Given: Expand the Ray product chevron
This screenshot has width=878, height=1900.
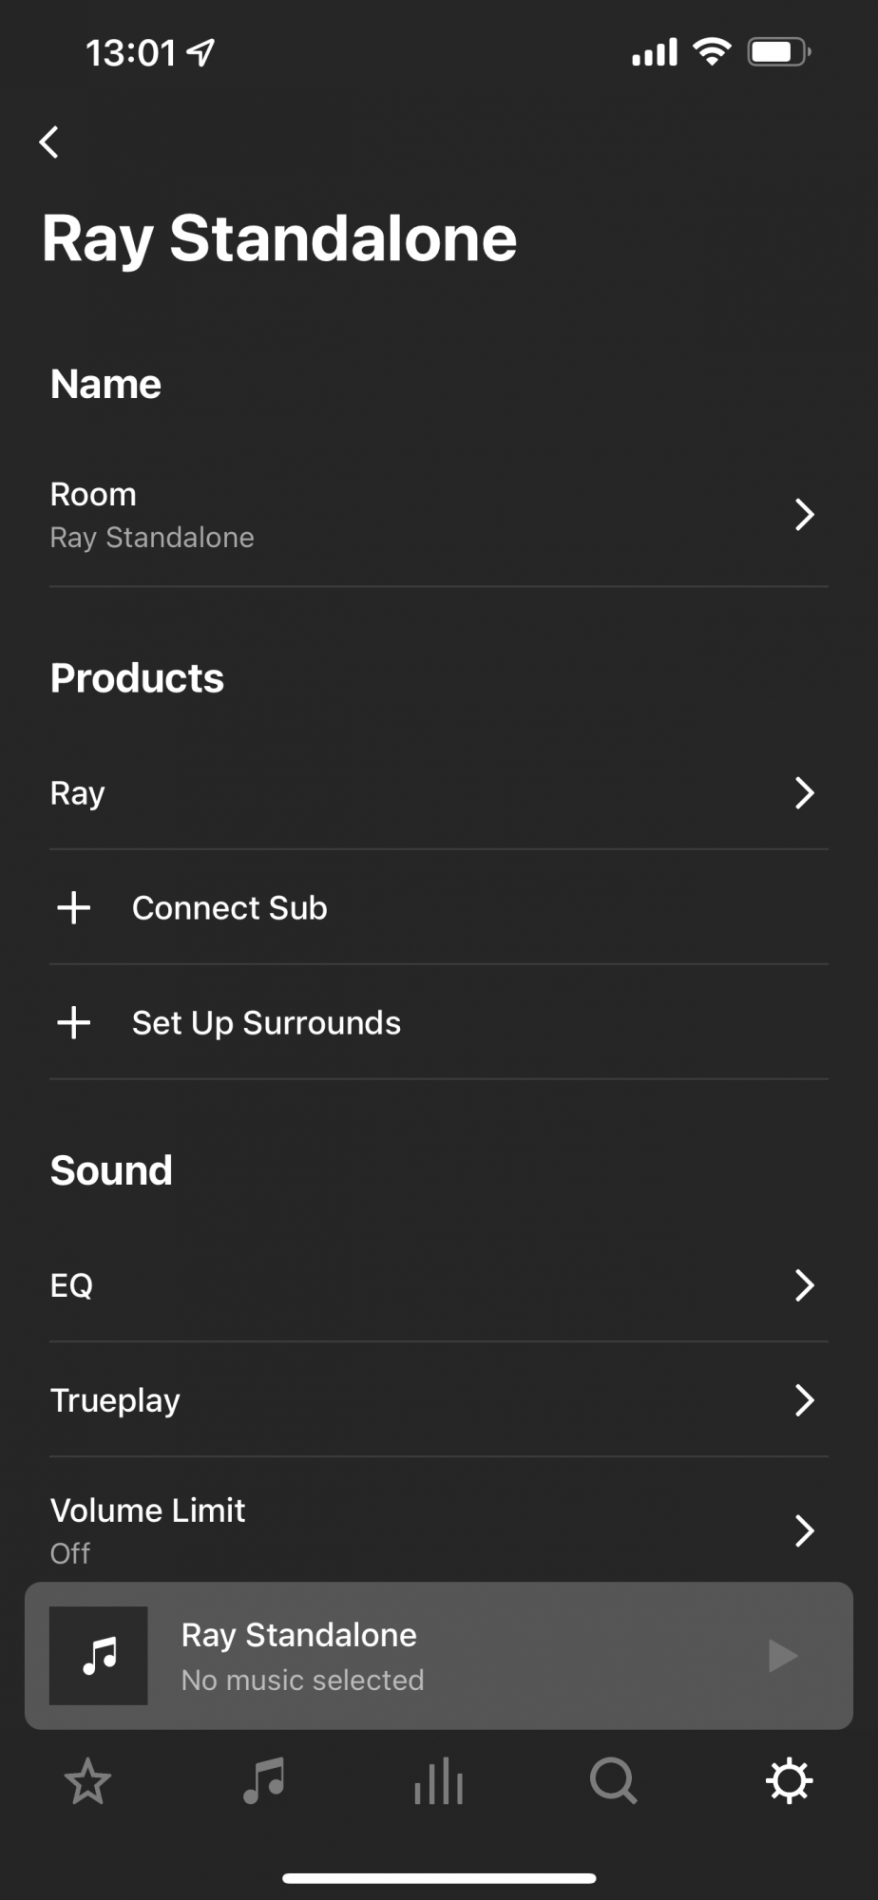Looking at the screenshot, I should [804, 793].
